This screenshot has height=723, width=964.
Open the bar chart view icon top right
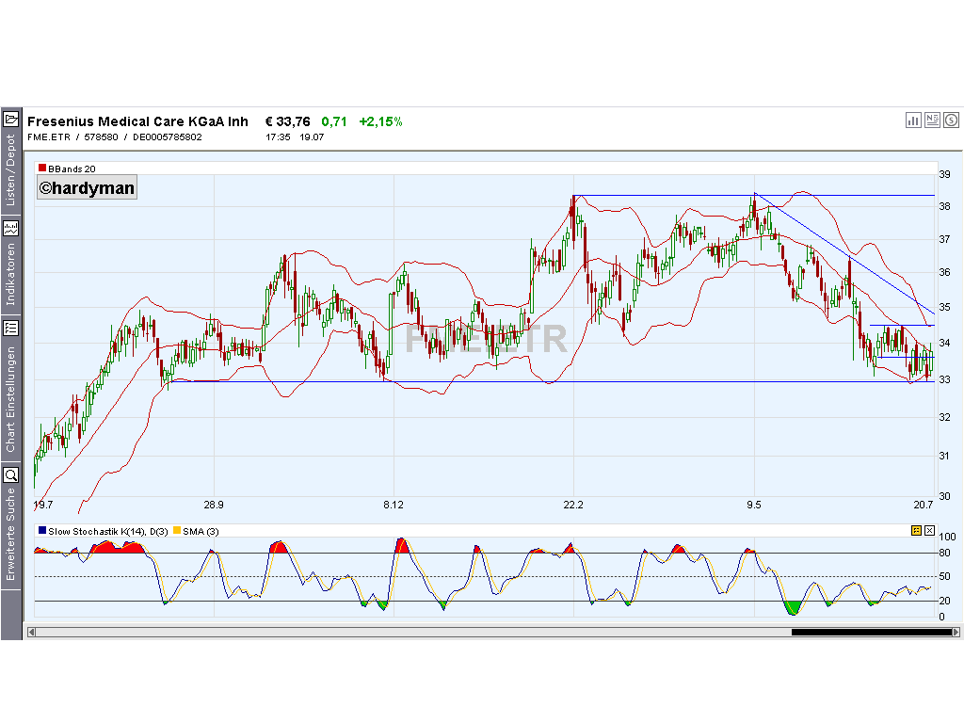pos(912,120)
